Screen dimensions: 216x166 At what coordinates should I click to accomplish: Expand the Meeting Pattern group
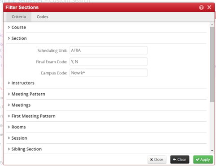106,94
